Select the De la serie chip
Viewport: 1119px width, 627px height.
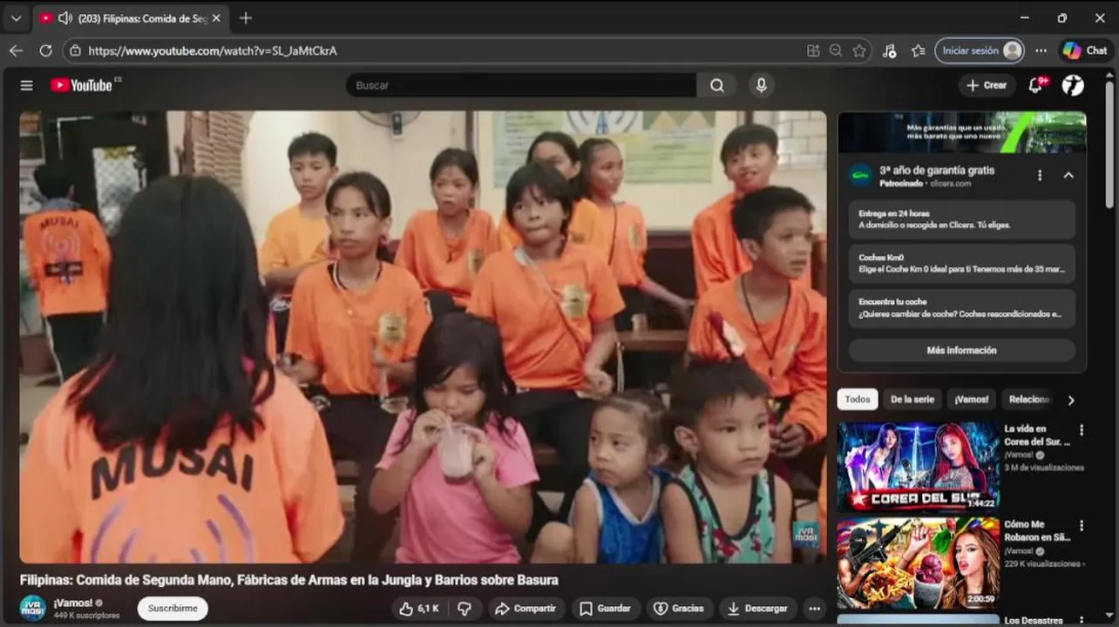(912, 400)
